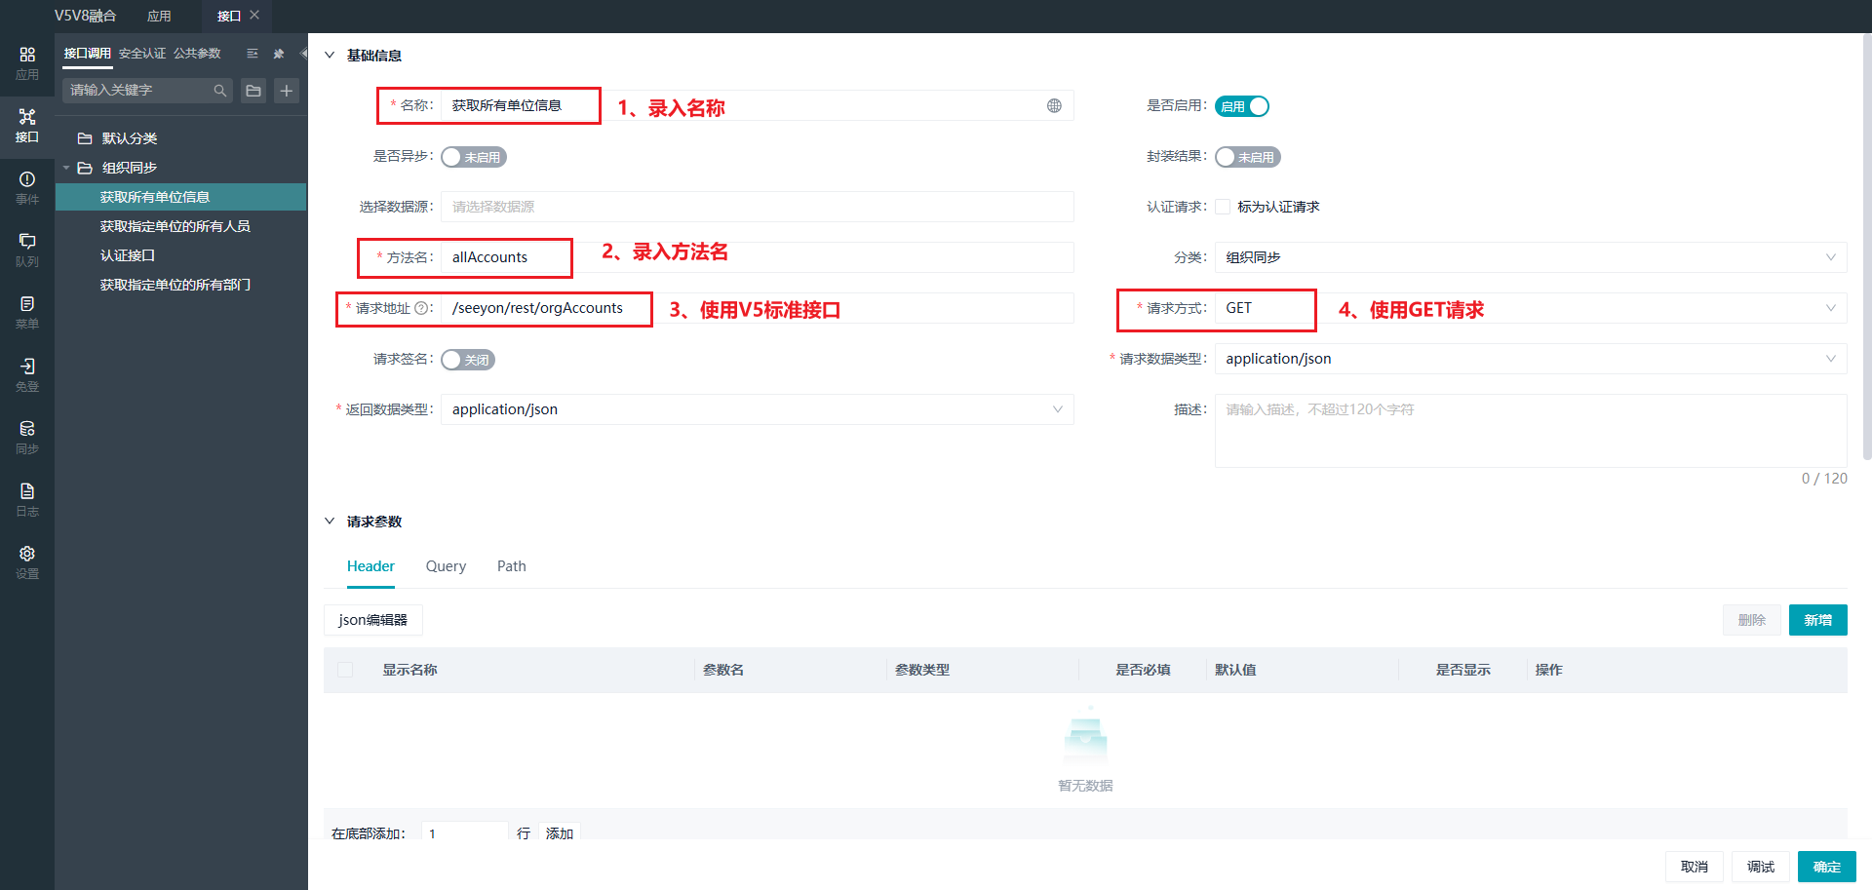This screenshot has width=1872, height=890.
Task: Select the 接口 sidebar icon
Action: pos(27,126)
